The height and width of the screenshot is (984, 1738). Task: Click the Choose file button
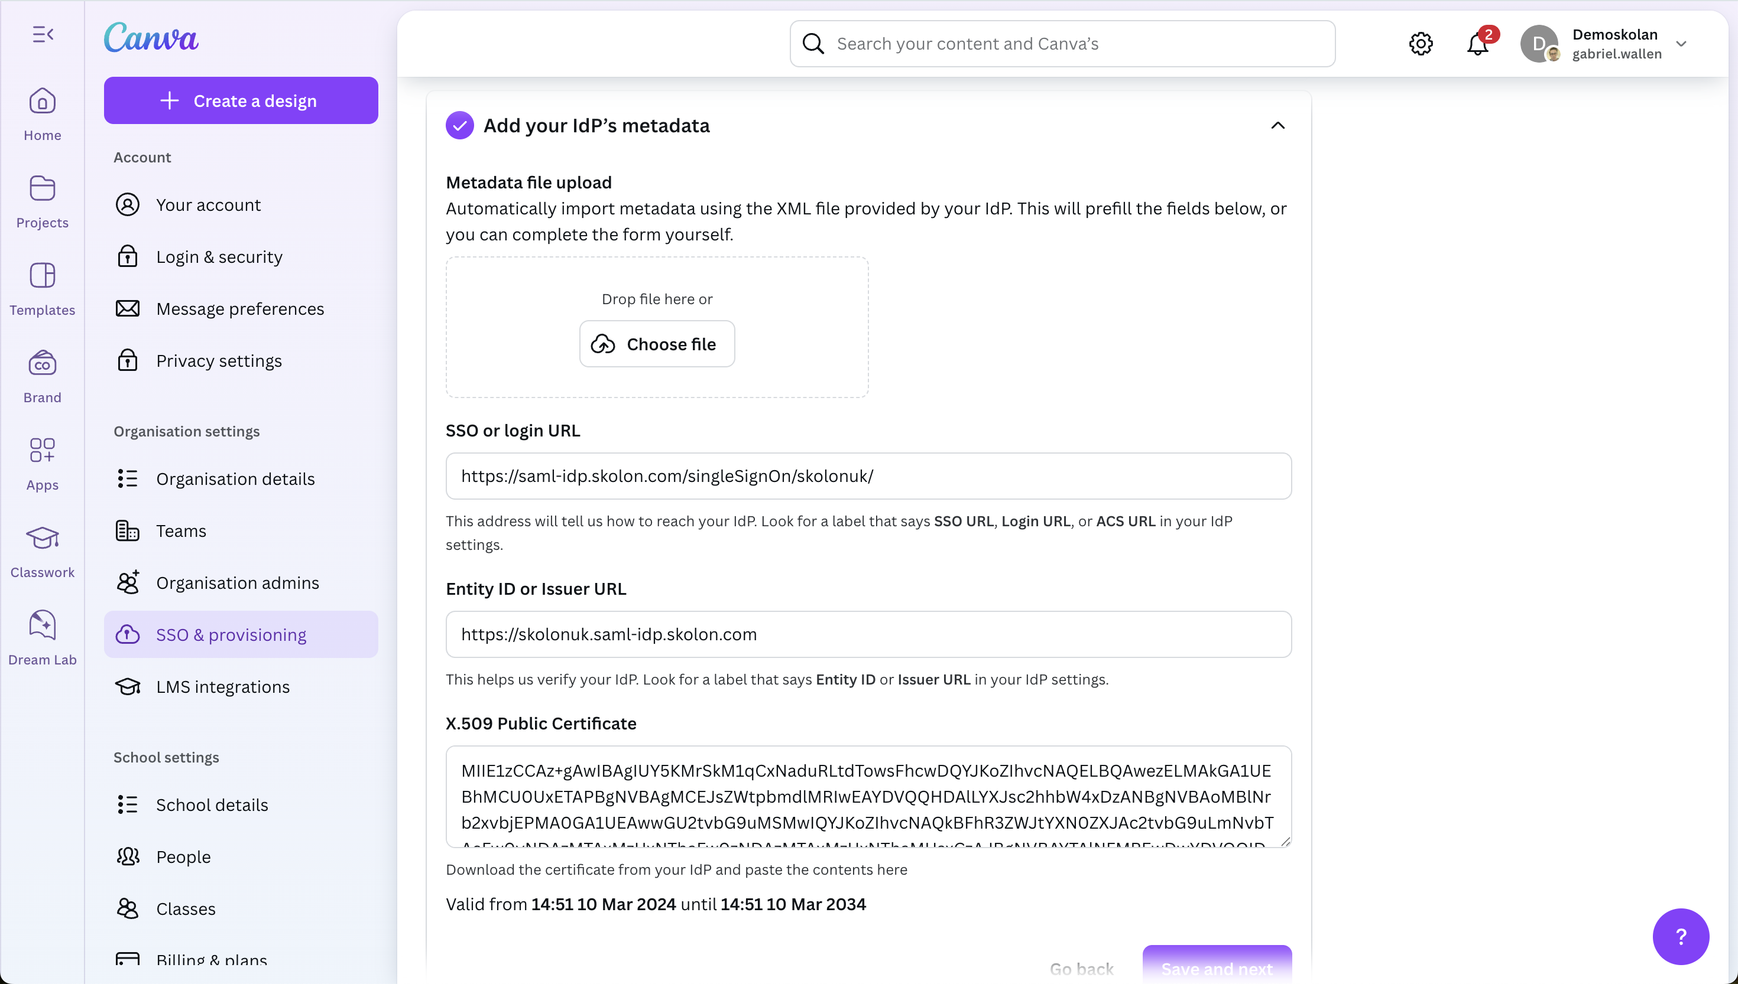pos(657,344)
